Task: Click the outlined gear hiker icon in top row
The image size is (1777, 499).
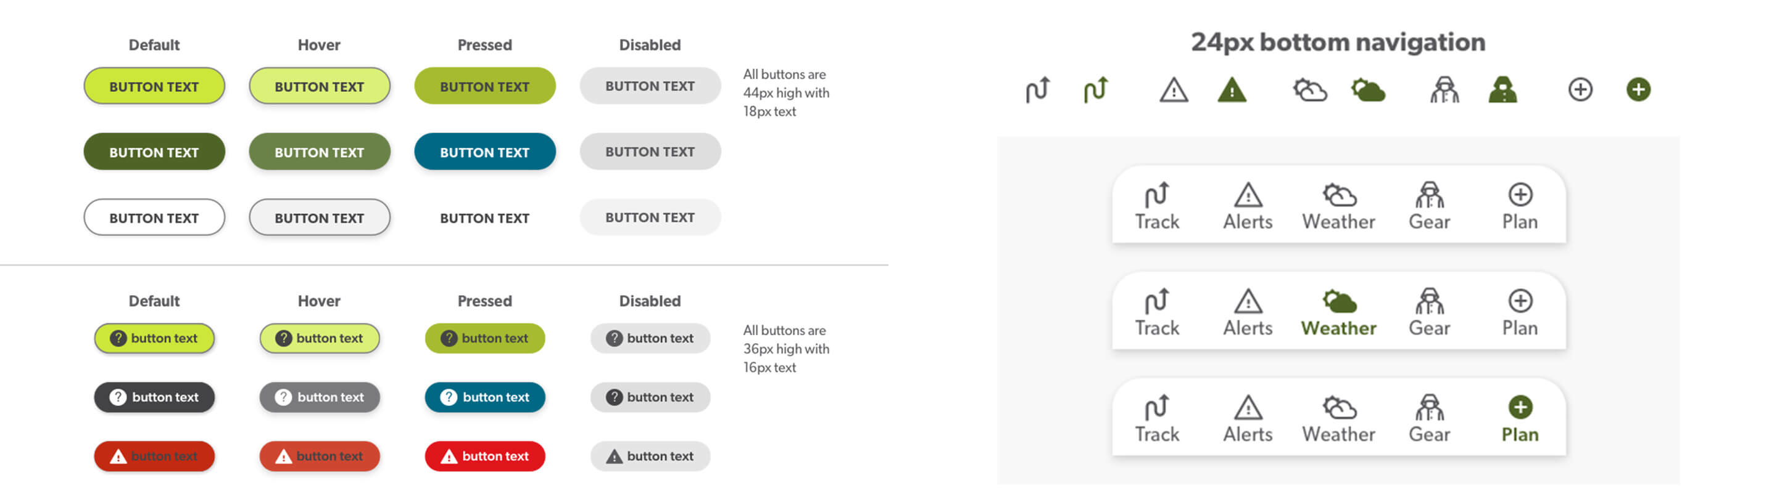Action: [1444, 89]
